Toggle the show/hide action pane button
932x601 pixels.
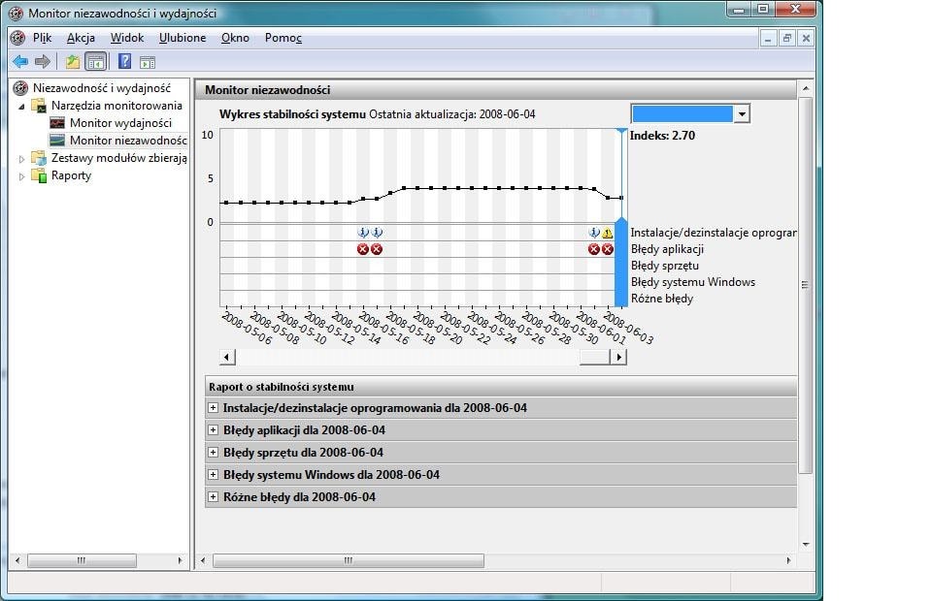[x=148, y=62]
